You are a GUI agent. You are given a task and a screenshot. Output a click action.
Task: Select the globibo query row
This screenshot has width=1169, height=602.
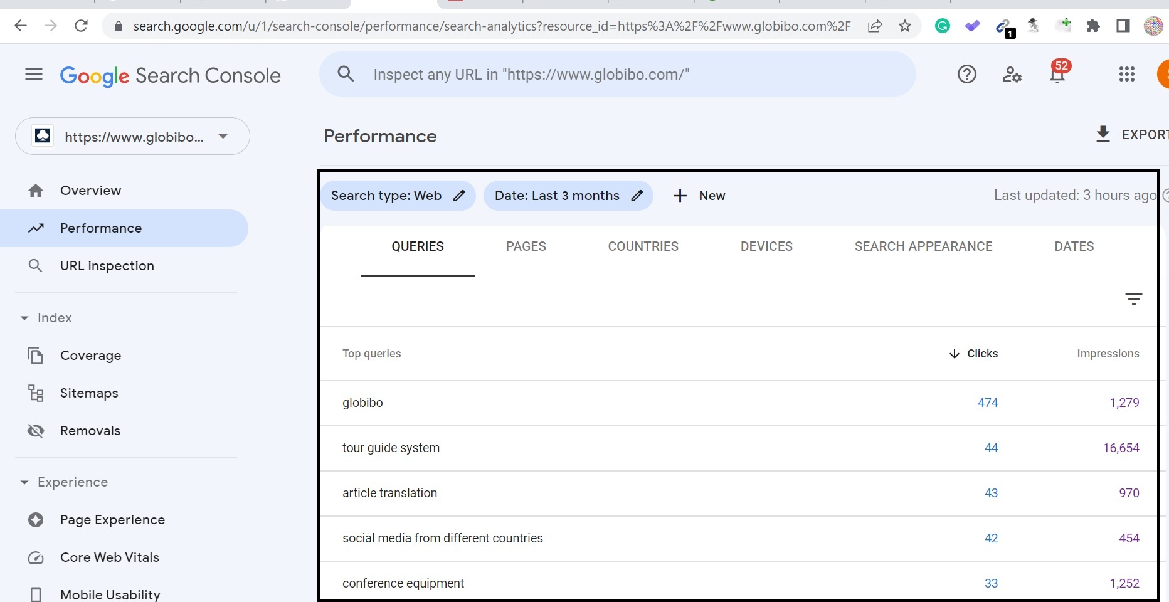pos(738,403)
